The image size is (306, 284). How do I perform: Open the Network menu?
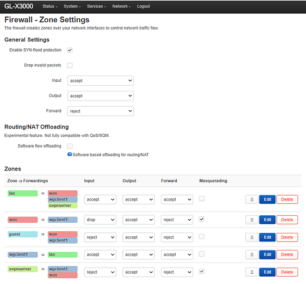(121, 6)
